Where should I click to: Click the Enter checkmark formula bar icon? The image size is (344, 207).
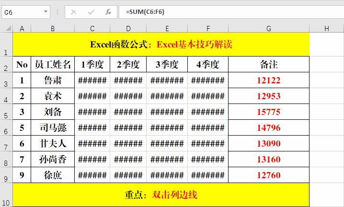point(91,12)
